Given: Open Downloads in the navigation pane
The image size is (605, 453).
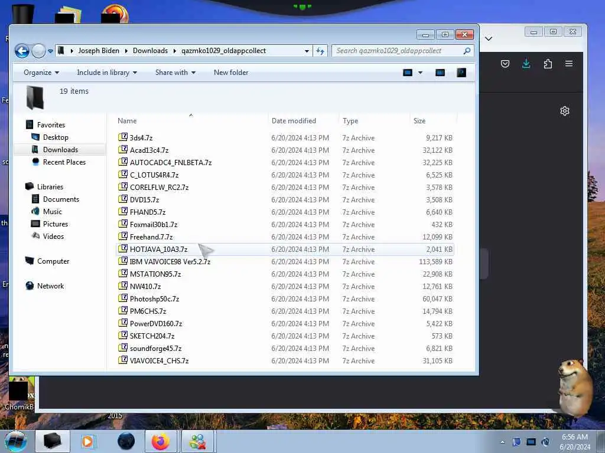Looking at the screenshot, I should pos(60,149).
